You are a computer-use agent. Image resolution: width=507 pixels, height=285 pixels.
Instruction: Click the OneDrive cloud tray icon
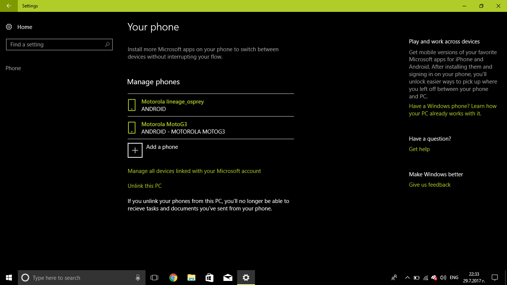coord(434,278)
